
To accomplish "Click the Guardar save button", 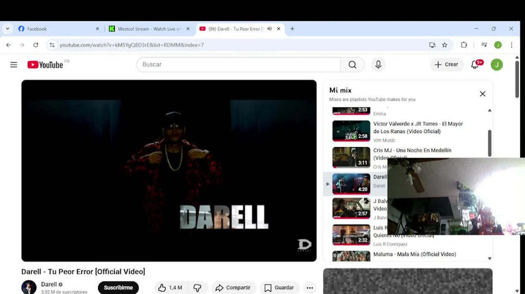I will pyautogui.click(x=279, y=287).
